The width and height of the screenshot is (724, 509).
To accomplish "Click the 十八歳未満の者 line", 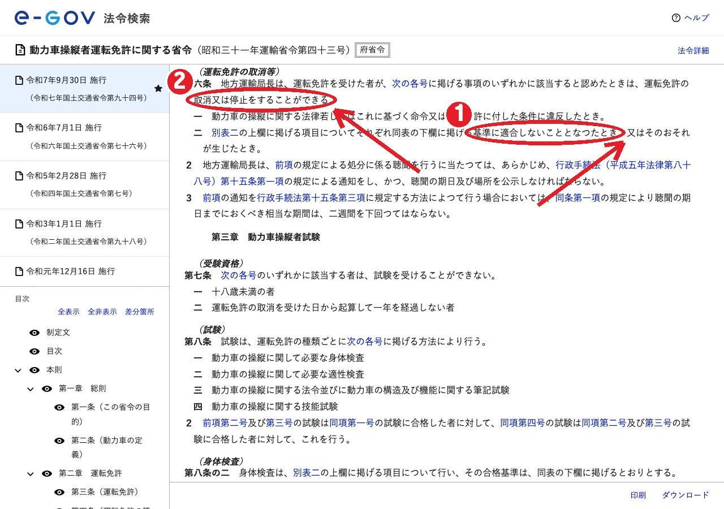I will coord(243,292).
